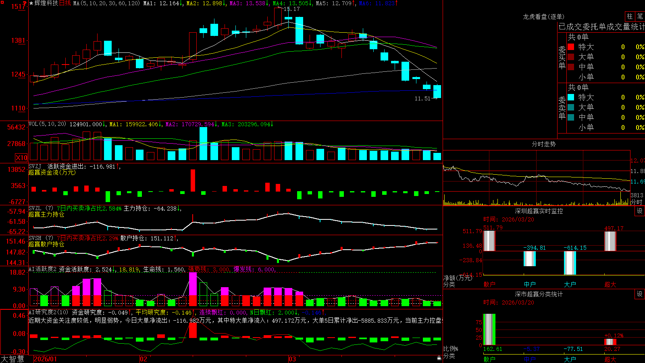Screen dimensions: 645x363
Task: Click stock name 辉煌科技
Action: click(x=46, y=3)
